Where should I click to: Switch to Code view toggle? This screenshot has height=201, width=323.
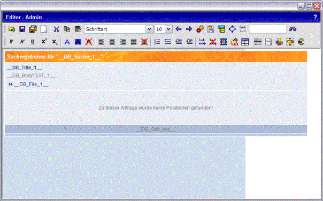(x=243, y=29)
